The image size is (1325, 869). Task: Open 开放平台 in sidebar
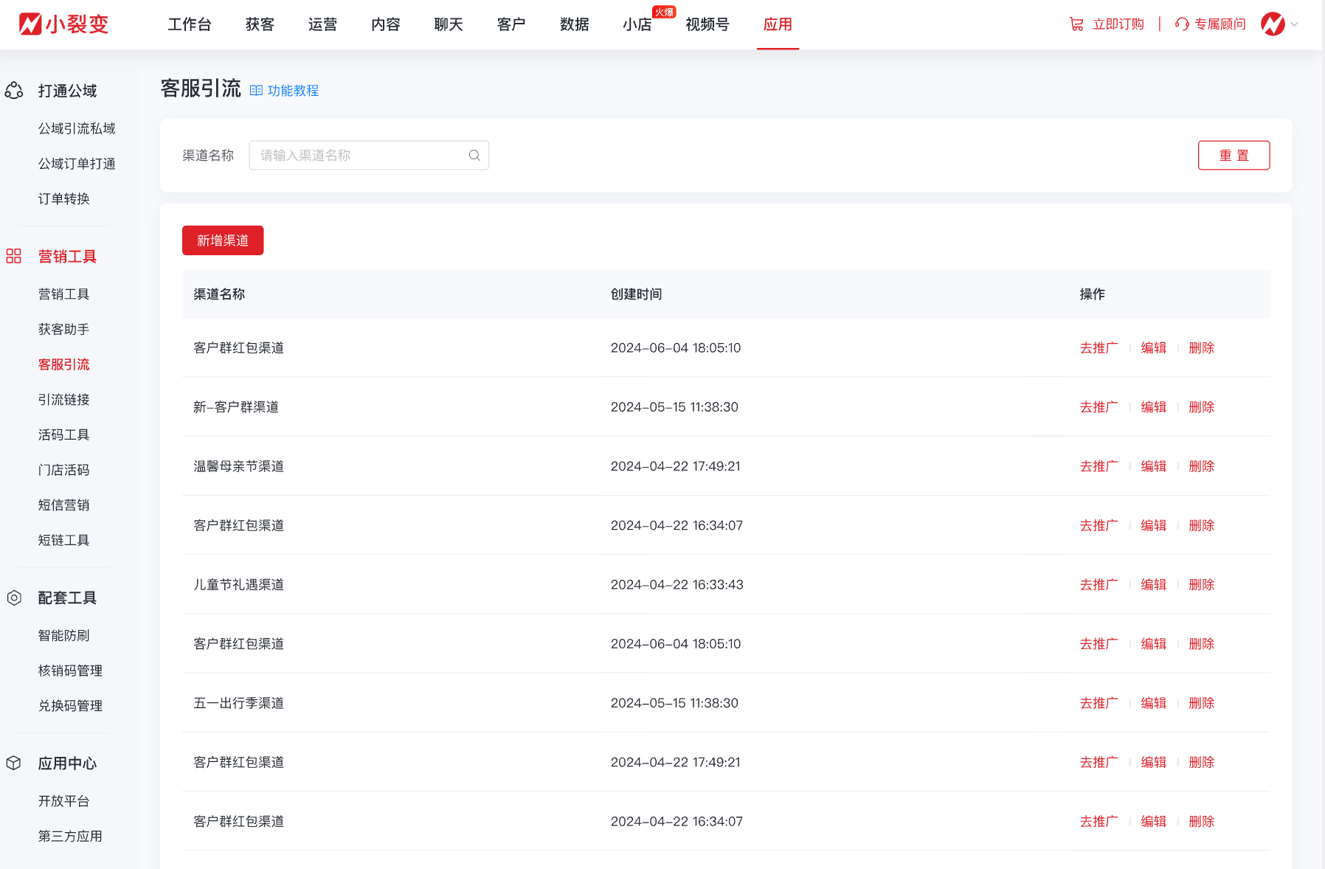[64, 801]
